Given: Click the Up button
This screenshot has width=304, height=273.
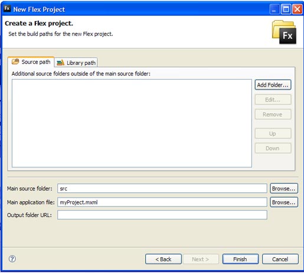Looking at the screenshot, I should point(273,133).
